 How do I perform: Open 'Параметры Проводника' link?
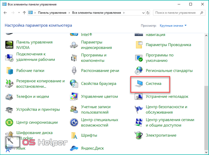tap(168, 45)
